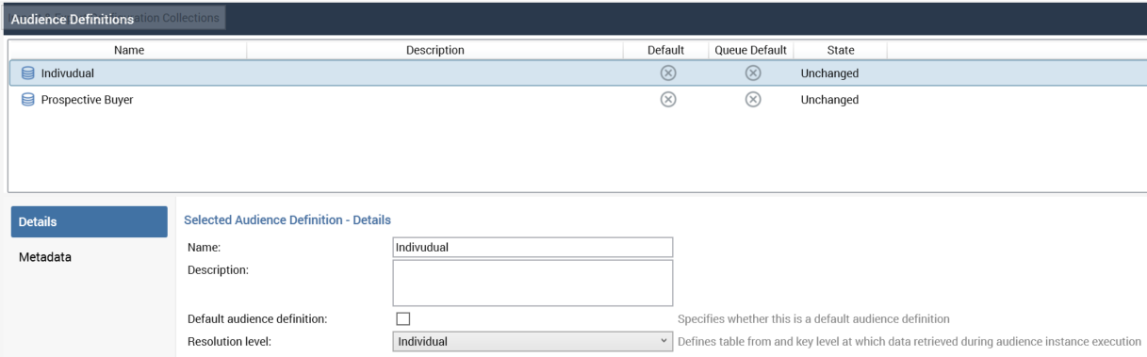Image resolution: width=1147 pixels, height=357 pixels.
Task: Click the database icon beside Prospective Buyer
Action: 27,100
